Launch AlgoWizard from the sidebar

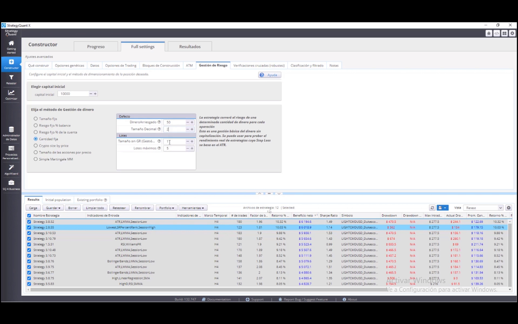11,170
